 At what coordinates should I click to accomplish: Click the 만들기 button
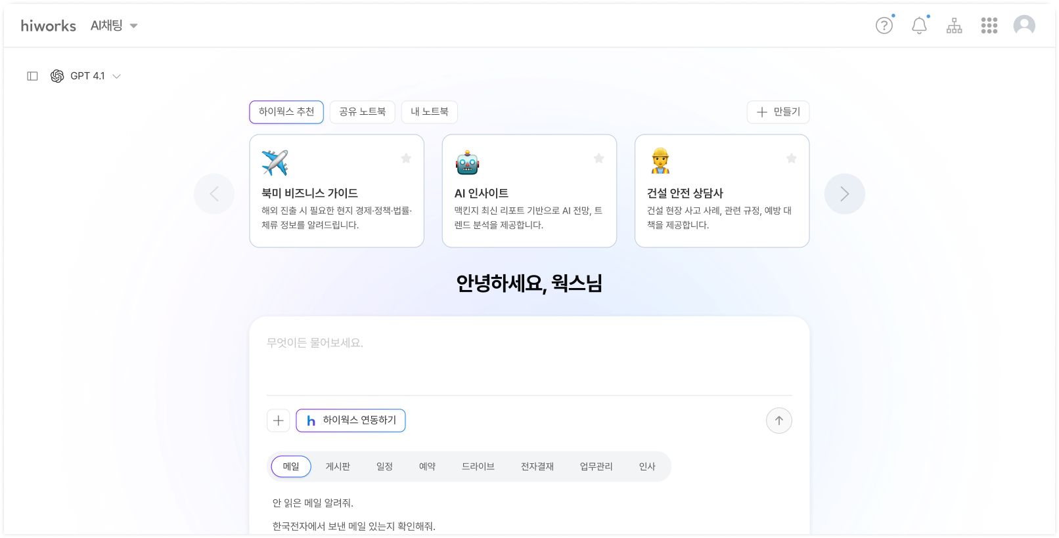point(778,112)
